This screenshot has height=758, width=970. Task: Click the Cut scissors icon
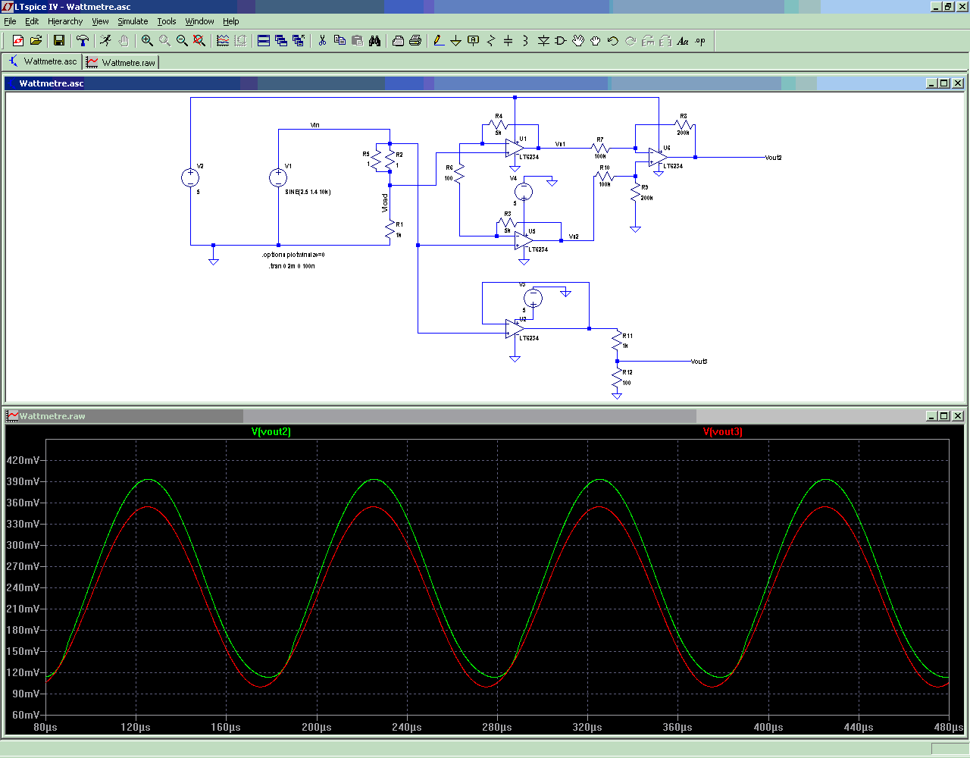tap(322, 41)
